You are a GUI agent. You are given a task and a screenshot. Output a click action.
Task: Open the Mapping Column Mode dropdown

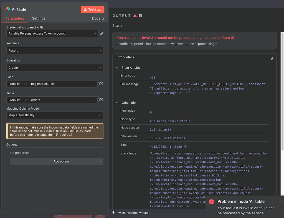click(x=55, y=115)
